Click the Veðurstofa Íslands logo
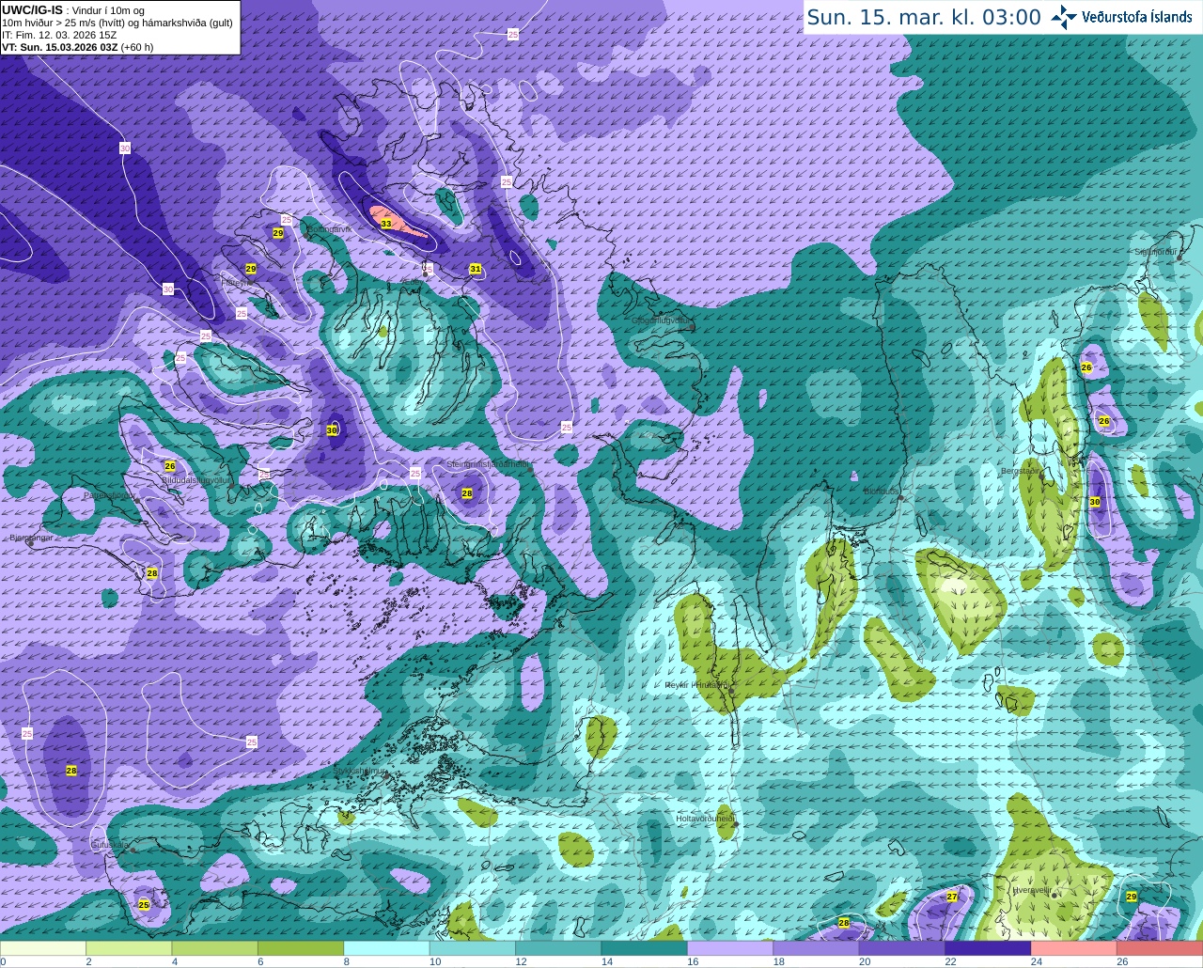1203x968 pixels. (1122, 17)
